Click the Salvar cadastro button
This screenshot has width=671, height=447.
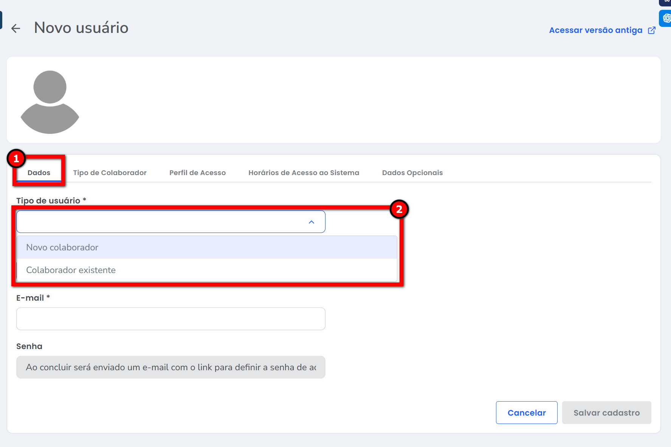(606, 413)
